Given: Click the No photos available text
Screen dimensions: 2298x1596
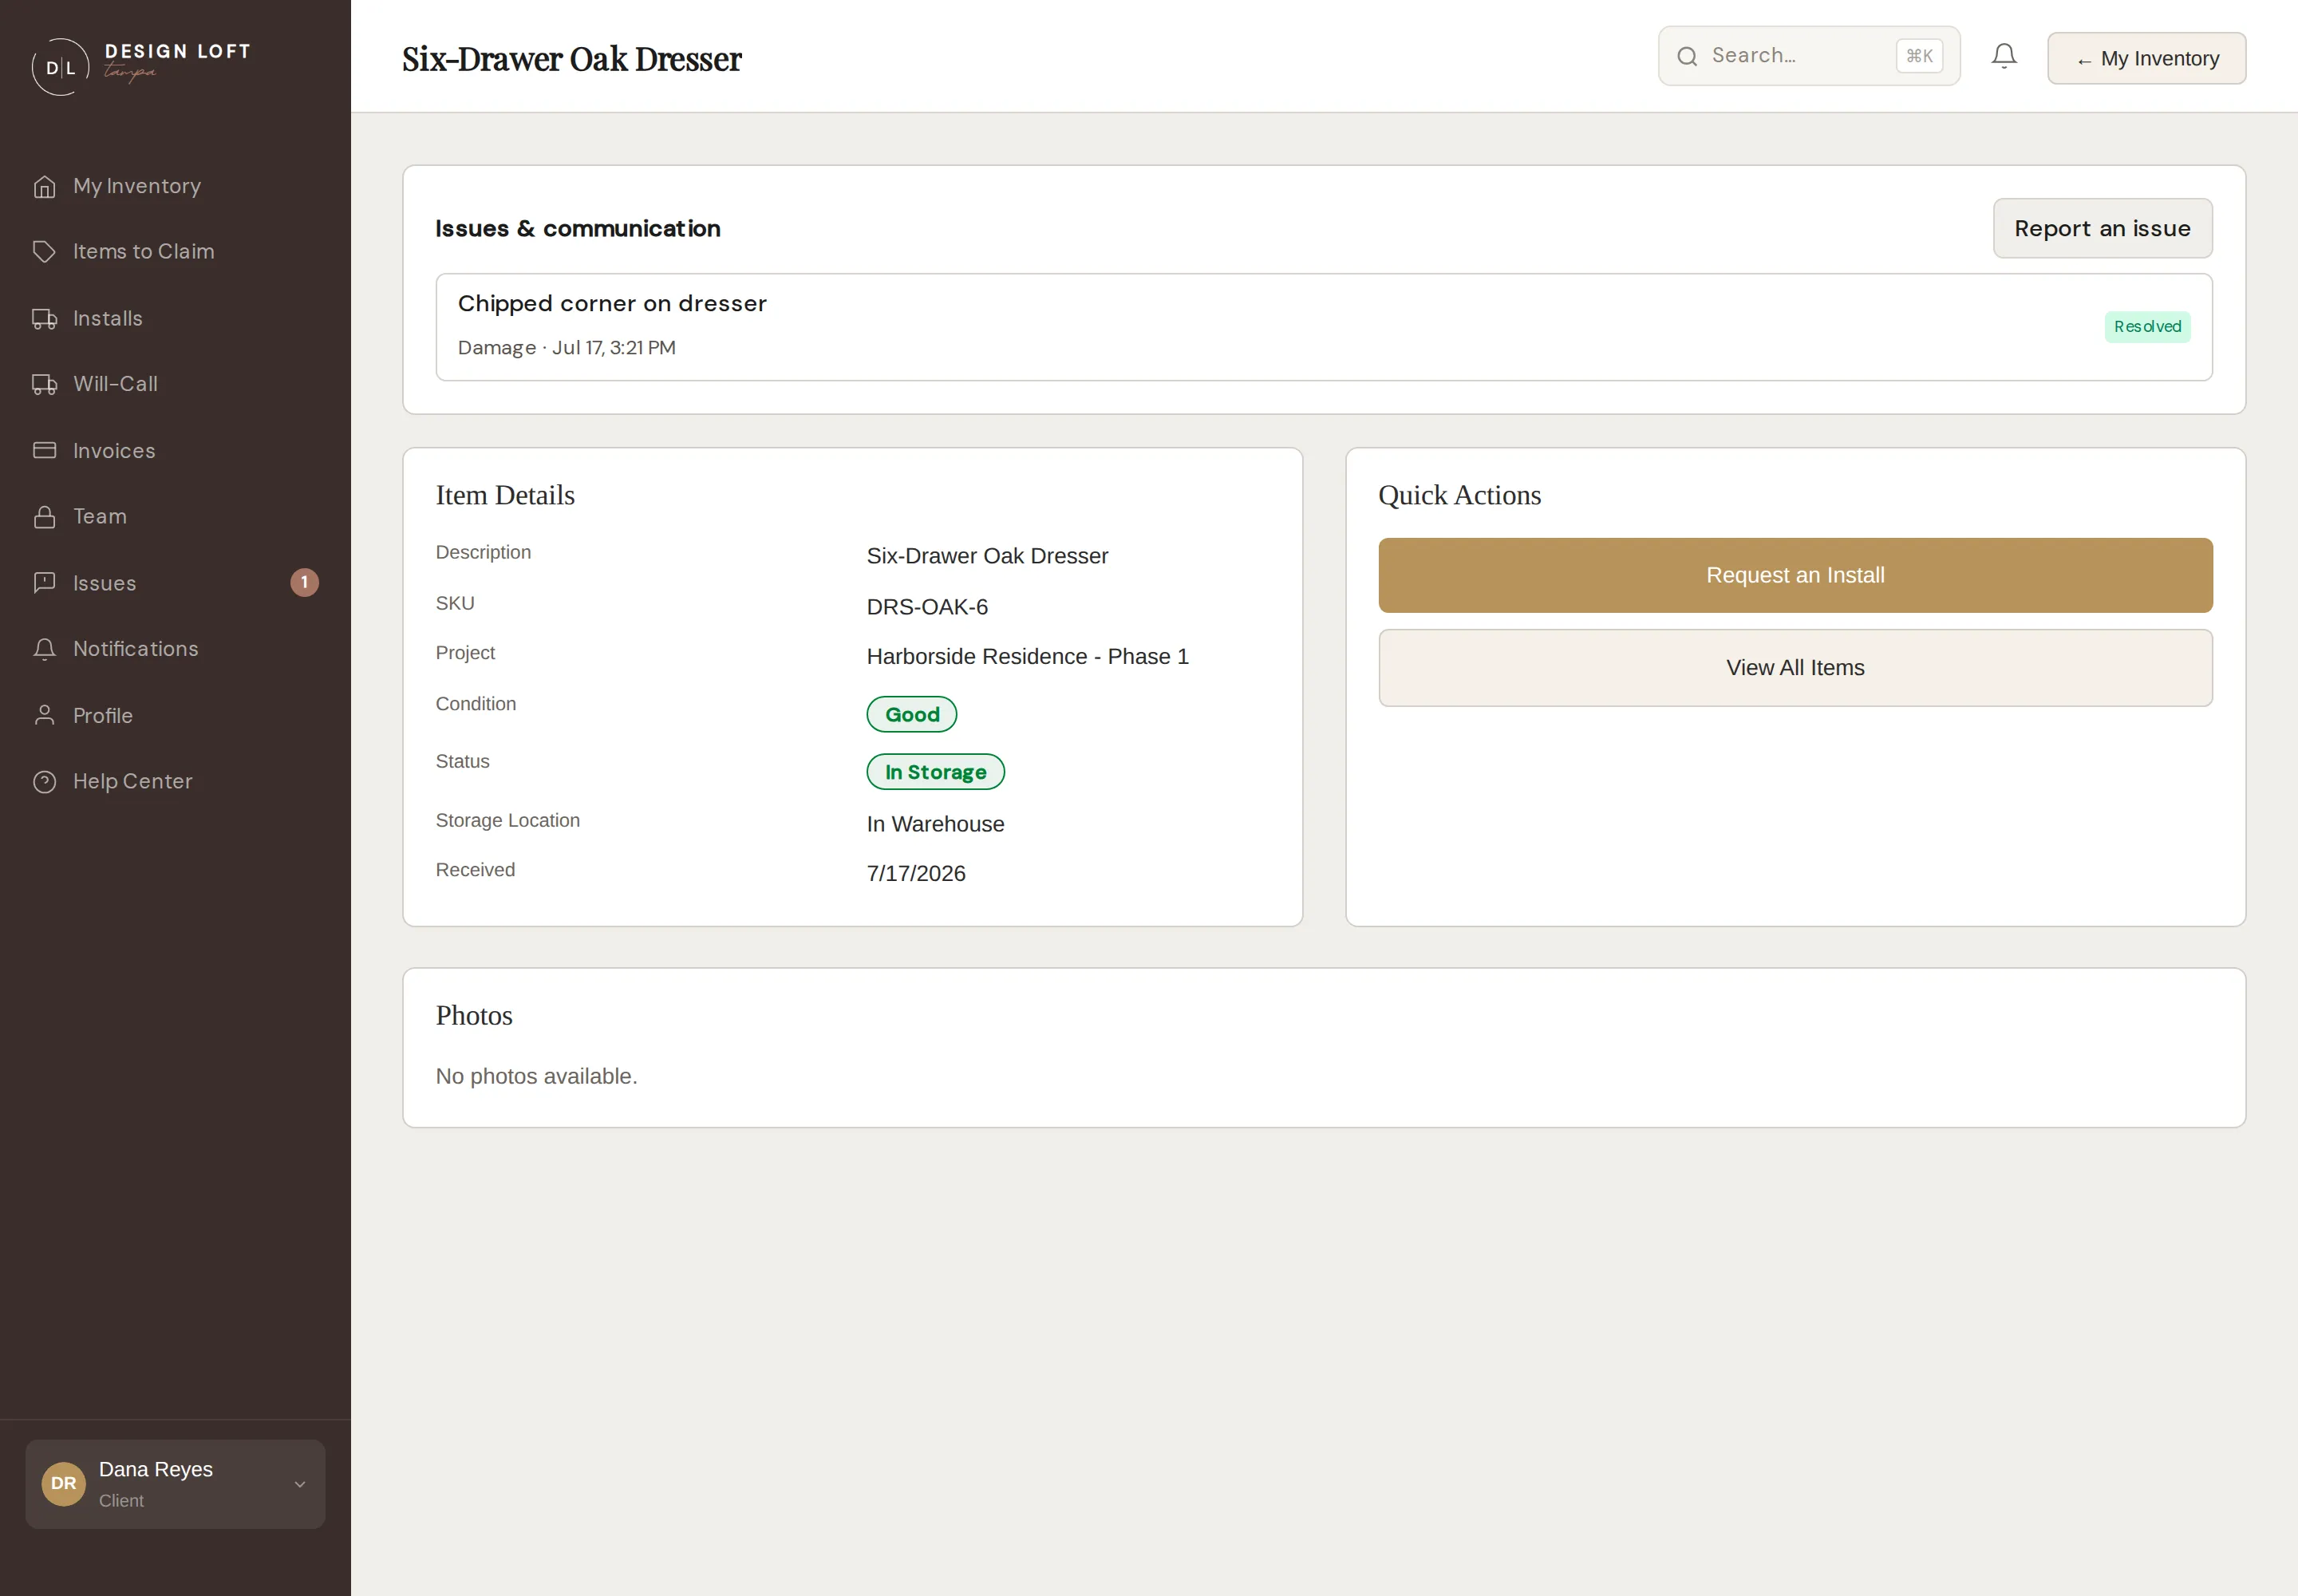Looking at the screenshot, I should 536,1077.
